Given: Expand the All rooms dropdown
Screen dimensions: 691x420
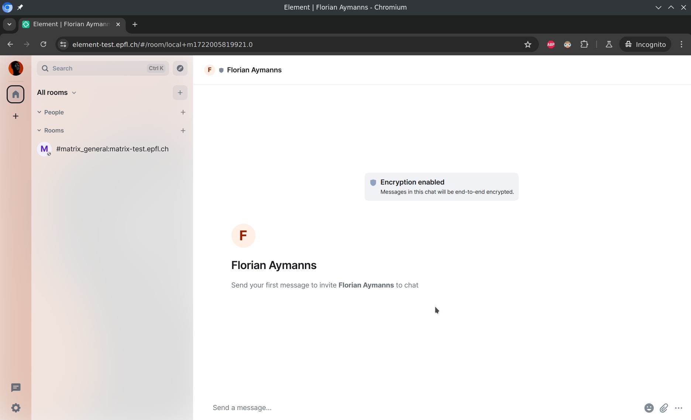Looking at the screenshot, I should [x=56, y=93].
